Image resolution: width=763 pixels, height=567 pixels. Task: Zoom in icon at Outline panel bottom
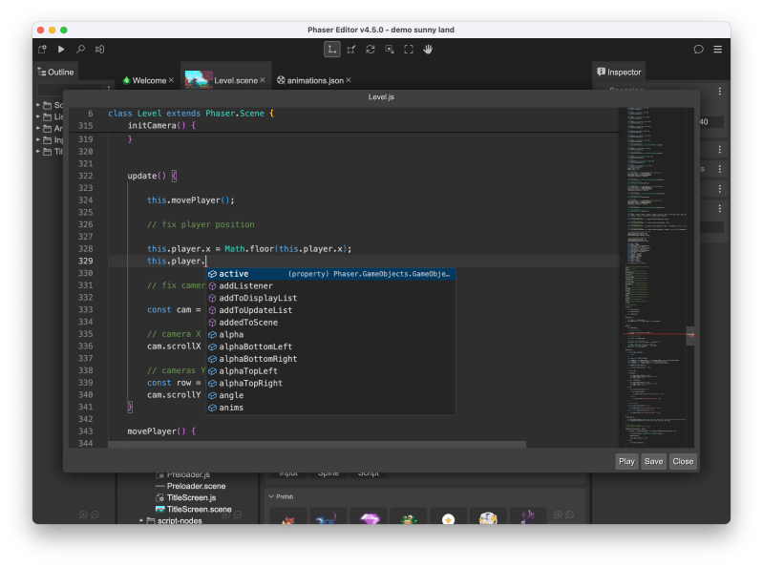point(83,514)
